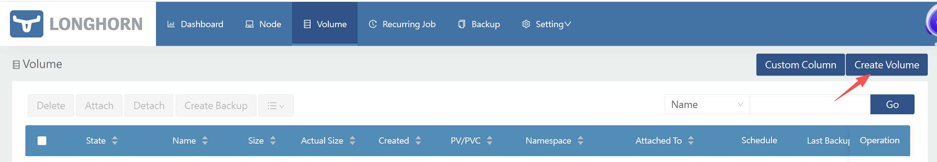Switch to the Backup tab
Viewport: 937px width, 162px height.
(479, 24)
